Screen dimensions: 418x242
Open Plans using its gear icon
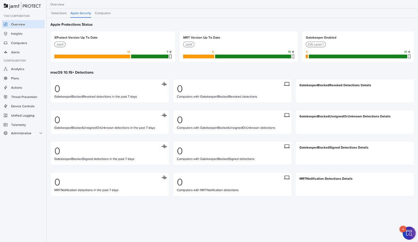click(6, 78)
